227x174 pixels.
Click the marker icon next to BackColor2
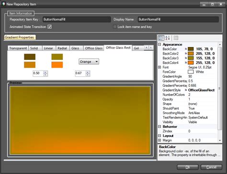186,54
